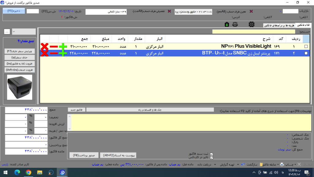This screenshot has height=177, width=314.
Task: Click the صدور پرداخت (F8) button
Action: click(x=84, y=155)
